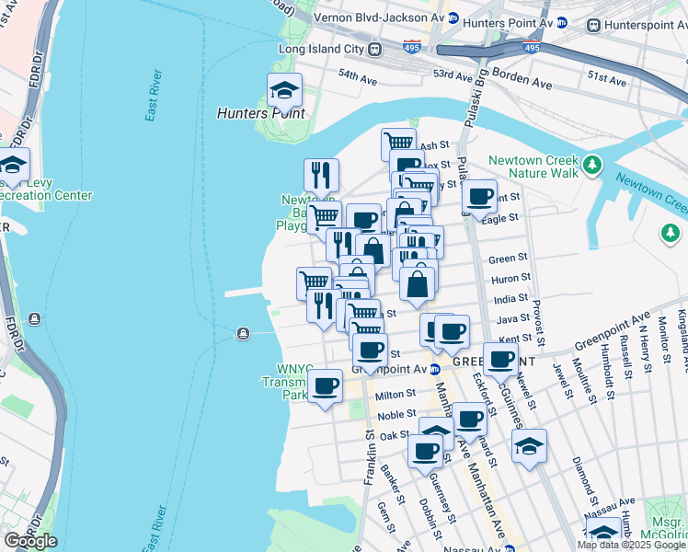Click the Green St label
This screenshot has width=688, height=552.
click(x=508, y=258)
